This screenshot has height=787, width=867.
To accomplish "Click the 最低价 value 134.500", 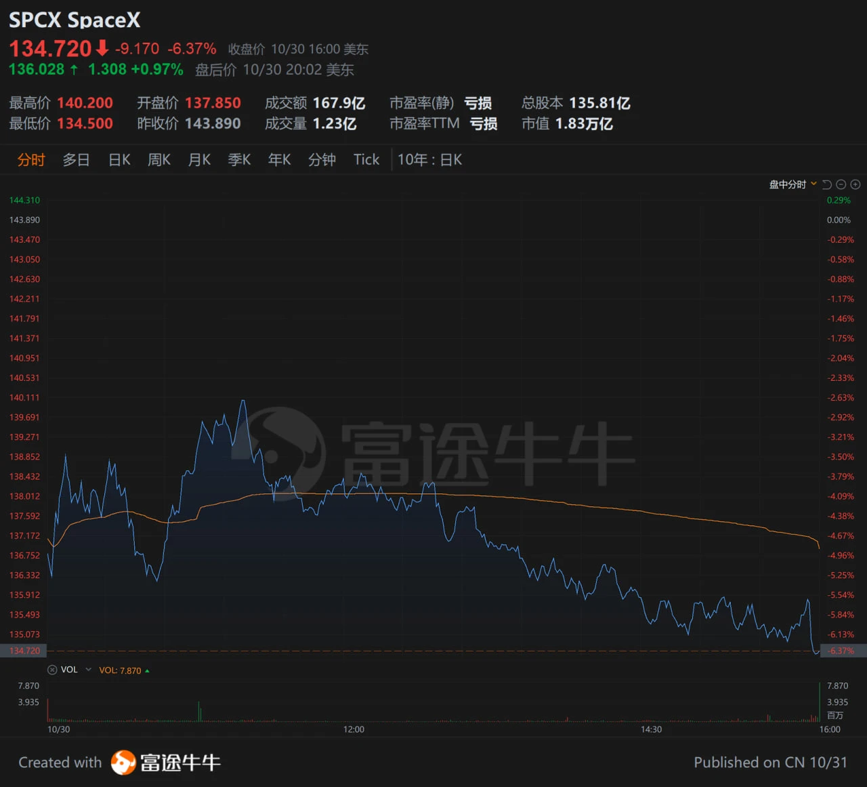I will [85, 123].
